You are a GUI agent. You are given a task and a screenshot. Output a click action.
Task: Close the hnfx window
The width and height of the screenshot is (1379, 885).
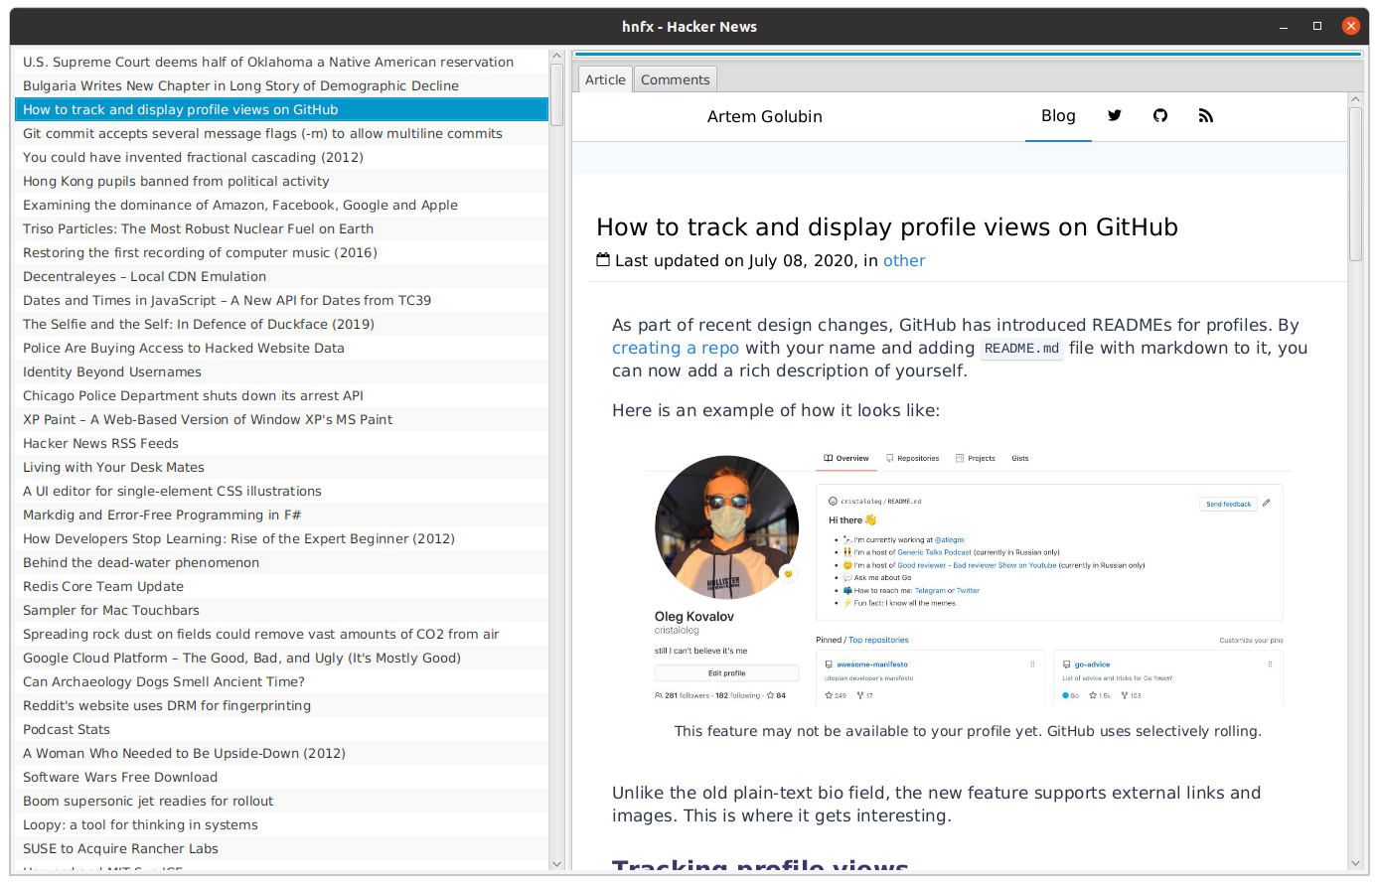pyautogui.click(x=1350, y=27)
